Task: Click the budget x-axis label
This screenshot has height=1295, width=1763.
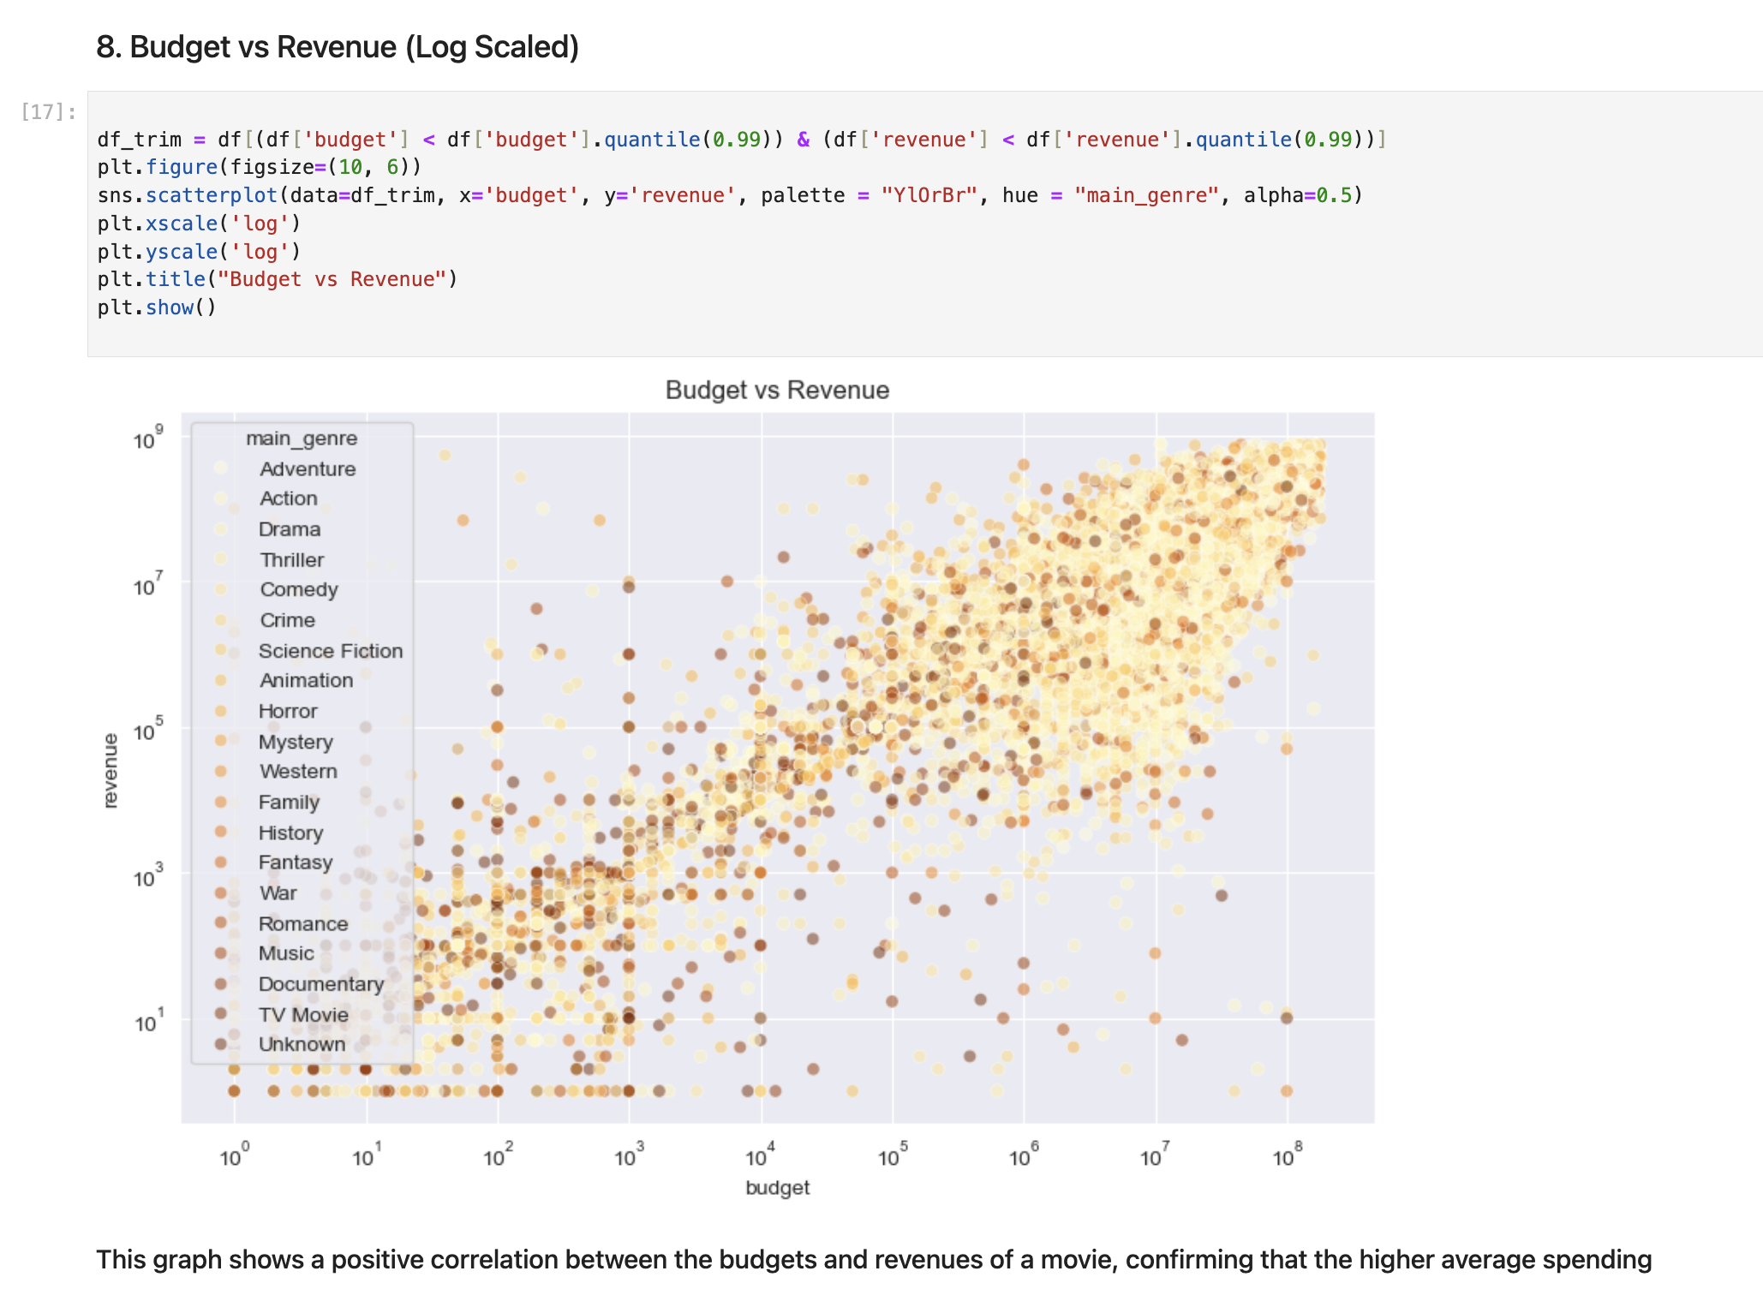Action: (777, 1187)
